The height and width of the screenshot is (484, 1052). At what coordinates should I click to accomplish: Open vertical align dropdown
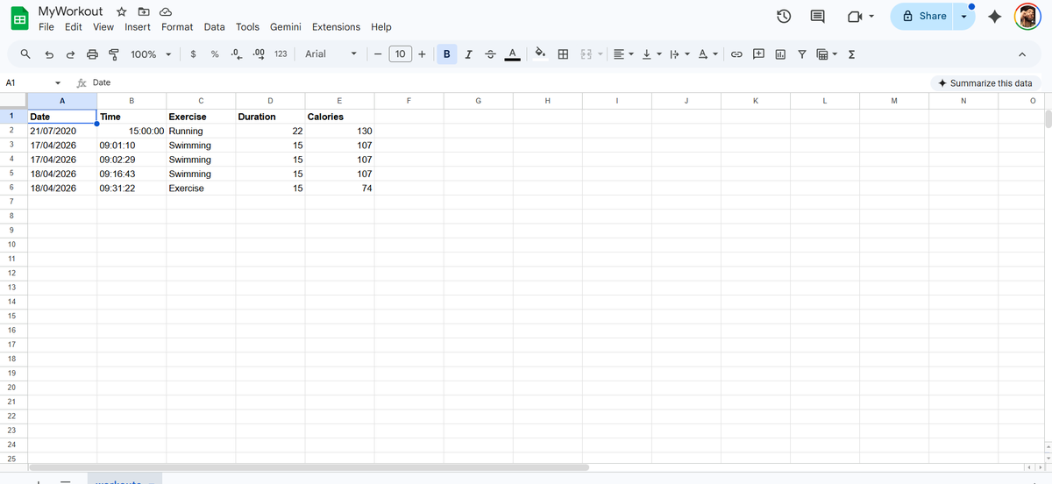point(651,54)
